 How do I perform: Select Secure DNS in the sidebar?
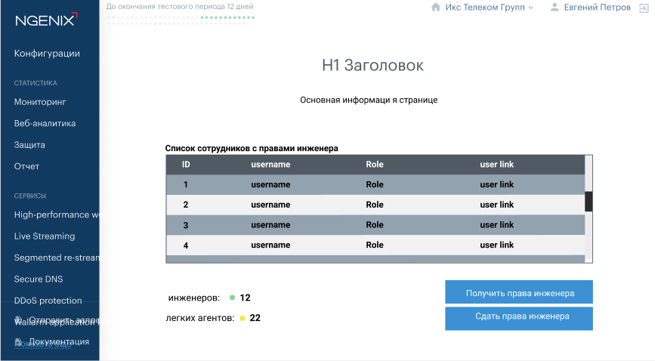pyautogui.click(x=39, y=279)
